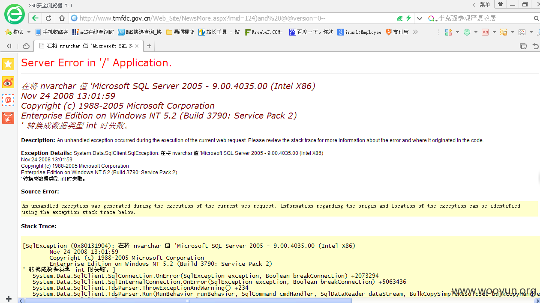Click the extensions grid plus icon
This screenshot has height=303, width=540.
(x=449, y=32)
